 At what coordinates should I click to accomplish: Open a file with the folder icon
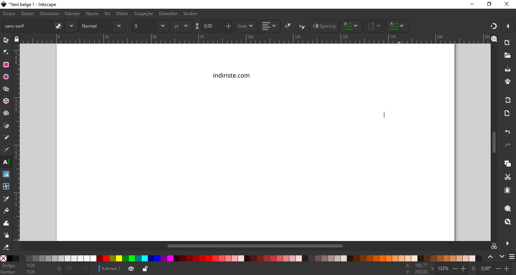pyautogui.click(x=508, y=56)
